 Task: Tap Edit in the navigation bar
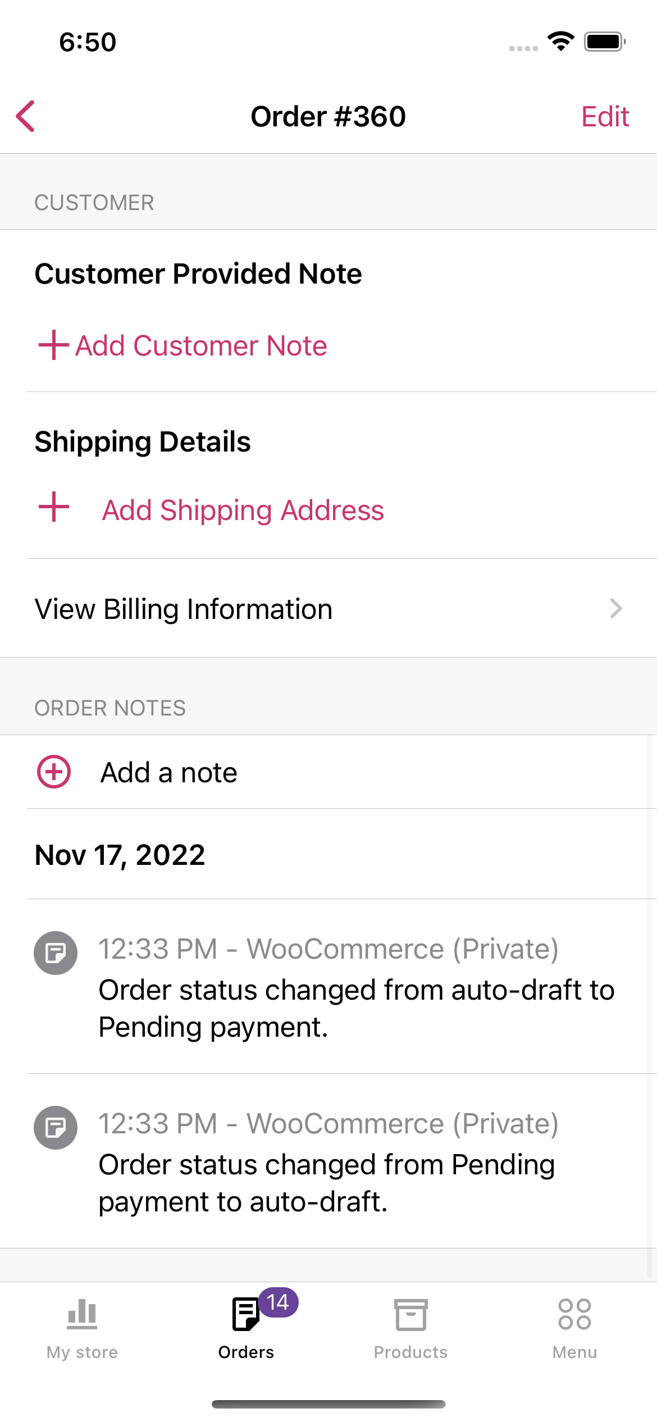[x=605, y=116]
